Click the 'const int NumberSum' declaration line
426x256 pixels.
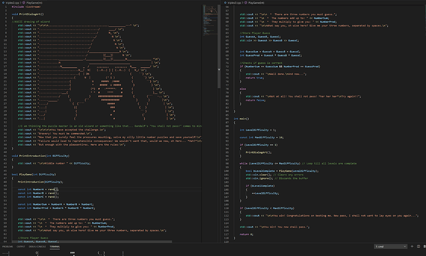(56, 204)
